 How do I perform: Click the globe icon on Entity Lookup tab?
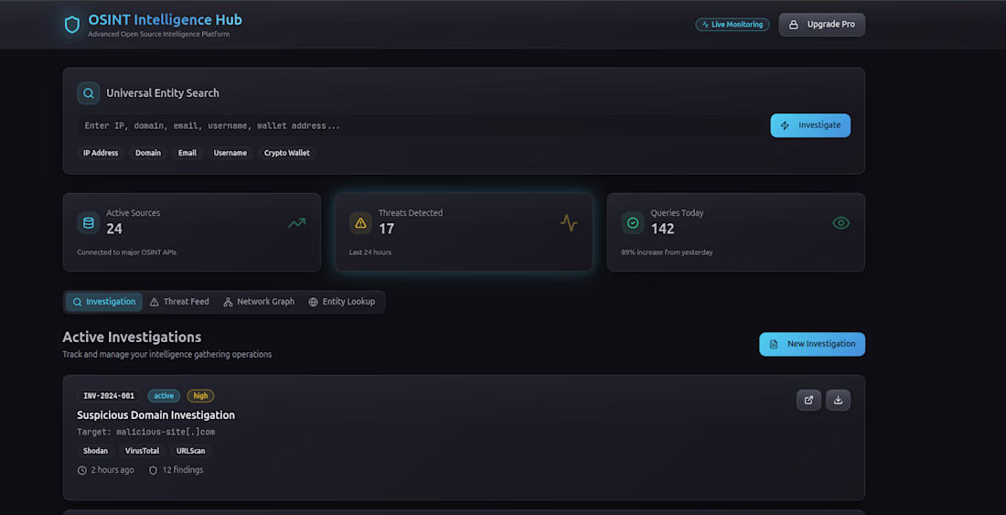tap(313, 302)
